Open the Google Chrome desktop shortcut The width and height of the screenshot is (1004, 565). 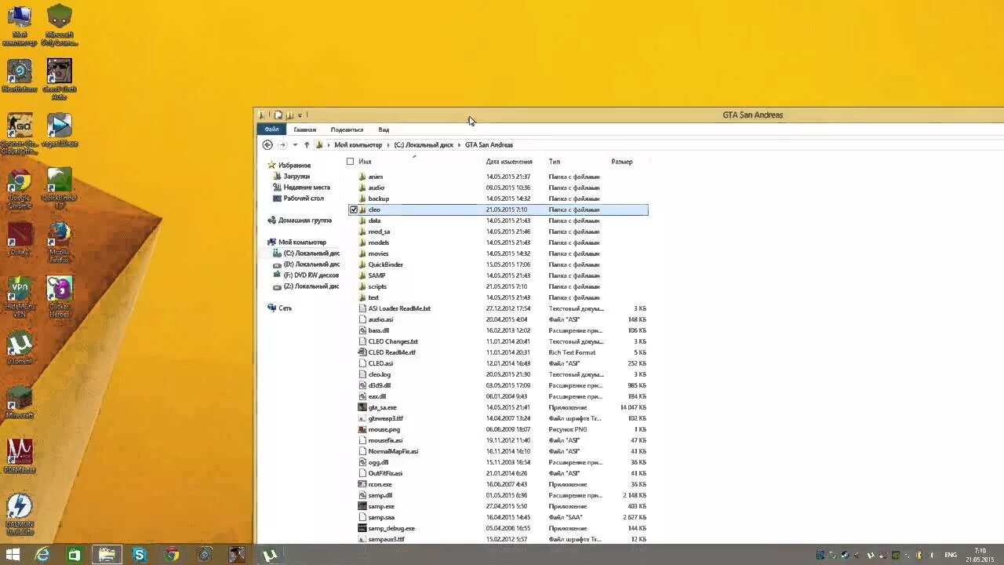[20, 187]
